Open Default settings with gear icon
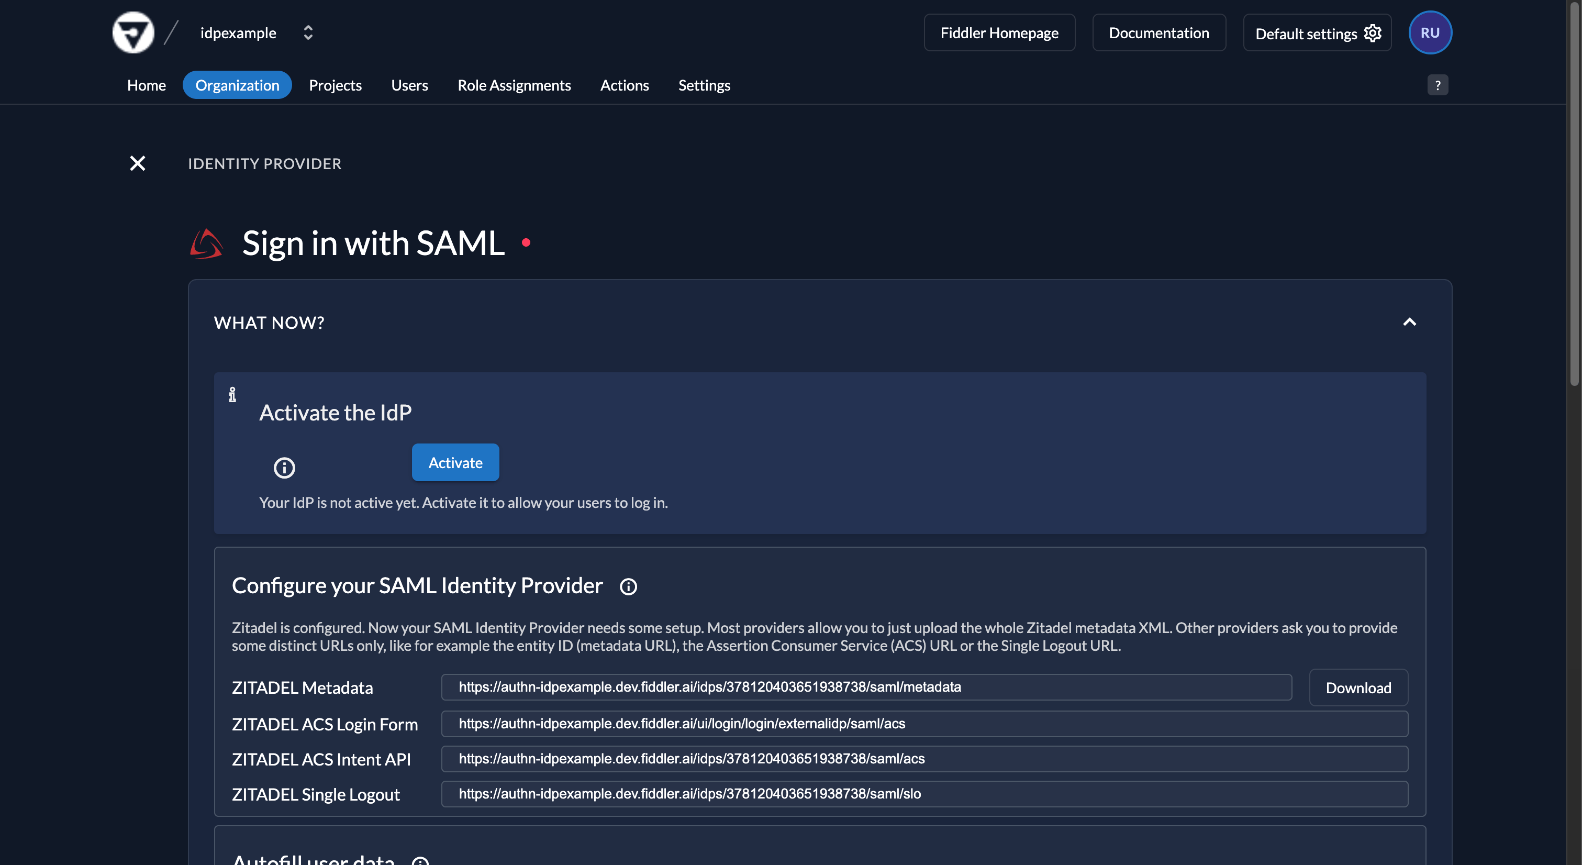The width and height of the screenshot is (1582, 865). tap(1317, 32)
